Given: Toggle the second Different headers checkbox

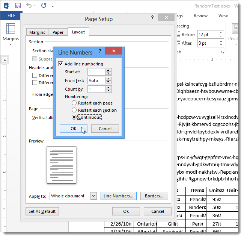Looking at the screenshot, I should 35,82.
